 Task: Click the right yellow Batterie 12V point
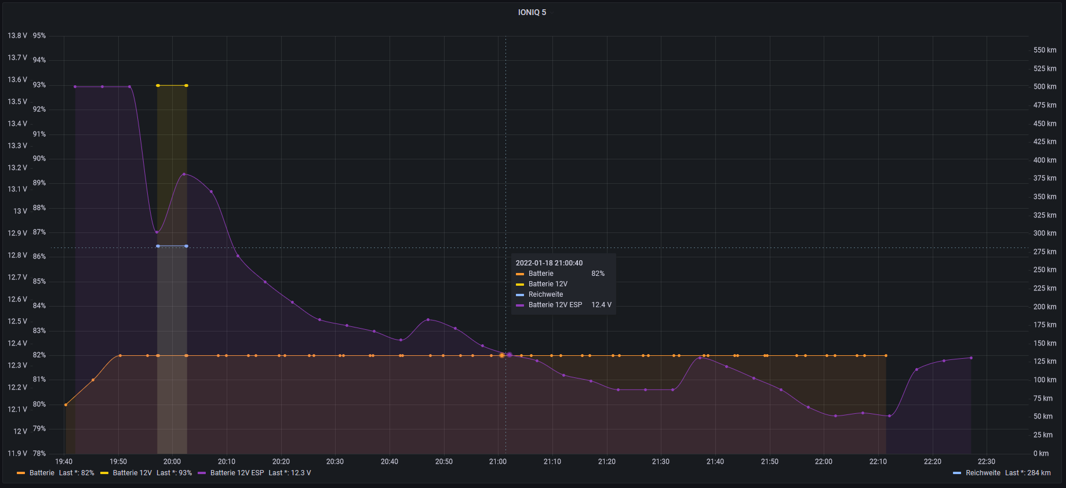[x=186, y=86]
